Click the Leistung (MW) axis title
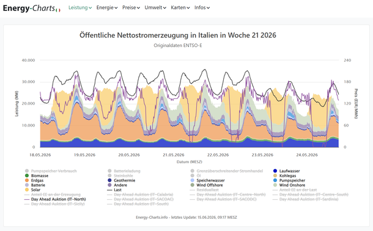This screenshot has width=373, height=231. point(17,104)
